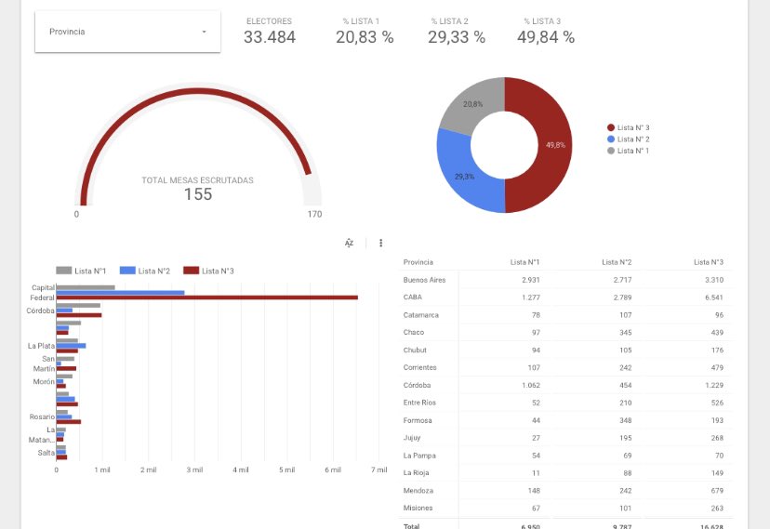The width and height of the screenshot is (770, 529).
Task: Select the Catamarca table row
Action: (564, 315)
